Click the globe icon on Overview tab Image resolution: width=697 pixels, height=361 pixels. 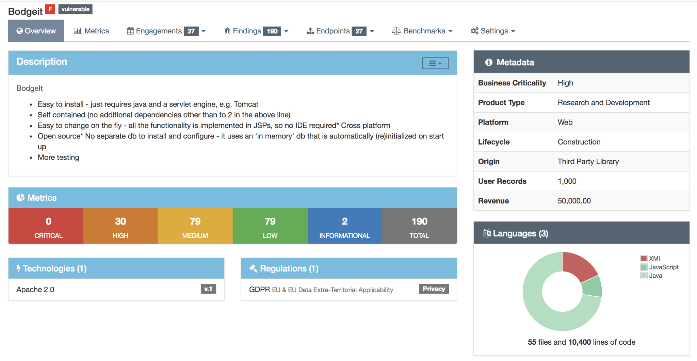point(20,31)
